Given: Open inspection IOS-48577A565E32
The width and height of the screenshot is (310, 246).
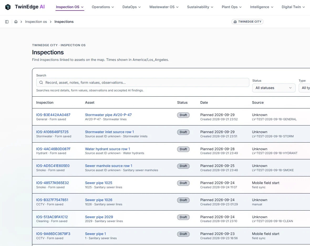Looking at the screenshot, I should coord(53,183).
